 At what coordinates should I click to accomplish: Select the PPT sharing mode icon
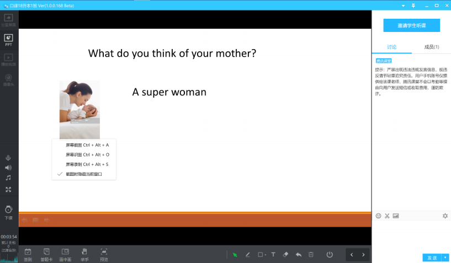9,40
